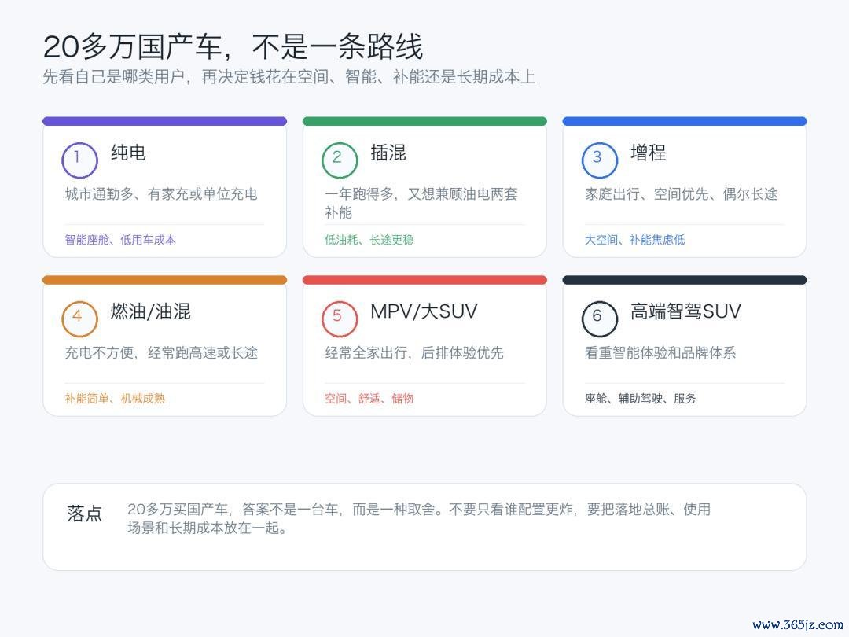Select the 纯电 card title
Image resolution: width=849 pixels, height=637 pixels.
(x=128, y=153)
